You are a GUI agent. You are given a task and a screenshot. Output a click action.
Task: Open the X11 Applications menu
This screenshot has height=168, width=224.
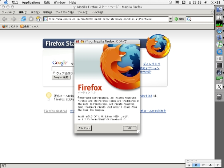31,3
